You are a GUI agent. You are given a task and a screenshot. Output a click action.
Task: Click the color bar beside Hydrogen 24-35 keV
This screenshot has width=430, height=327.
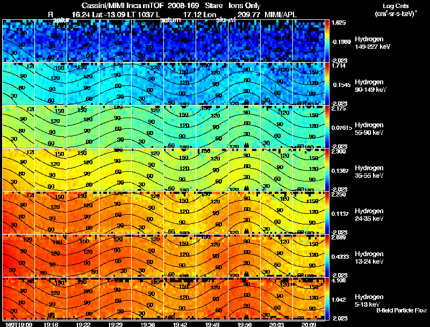pos(327,213)
